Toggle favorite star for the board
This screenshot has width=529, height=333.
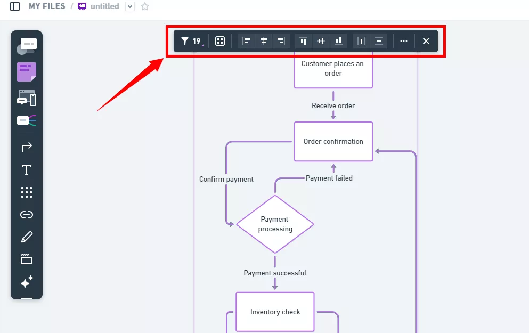(x=144, y=6)
